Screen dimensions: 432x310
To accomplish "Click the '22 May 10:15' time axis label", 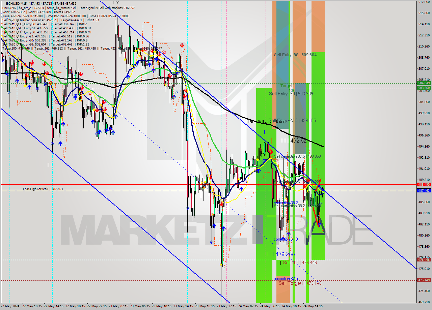I will (32, 306).
